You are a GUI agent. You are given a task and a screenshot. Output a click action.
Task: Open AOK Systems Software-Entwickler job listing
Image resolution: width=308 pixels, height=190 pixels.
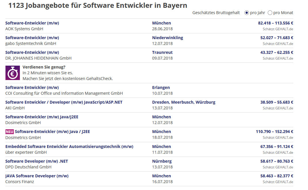(x=32, y=23)
